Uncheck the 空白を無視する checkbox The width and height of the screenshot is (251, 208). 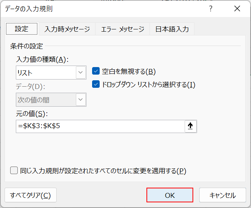pyautogui.click(x=96, y=71)
